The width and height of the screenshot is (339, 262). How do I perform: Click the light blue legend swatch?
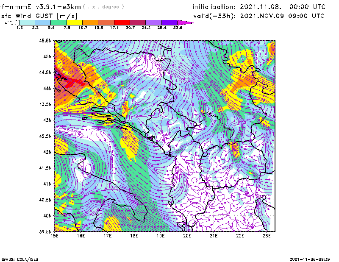tap(43, 22)
